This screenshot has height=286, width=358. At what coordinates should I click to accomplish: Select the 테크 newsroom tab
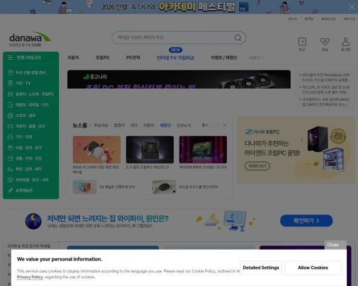click(134, 125)
